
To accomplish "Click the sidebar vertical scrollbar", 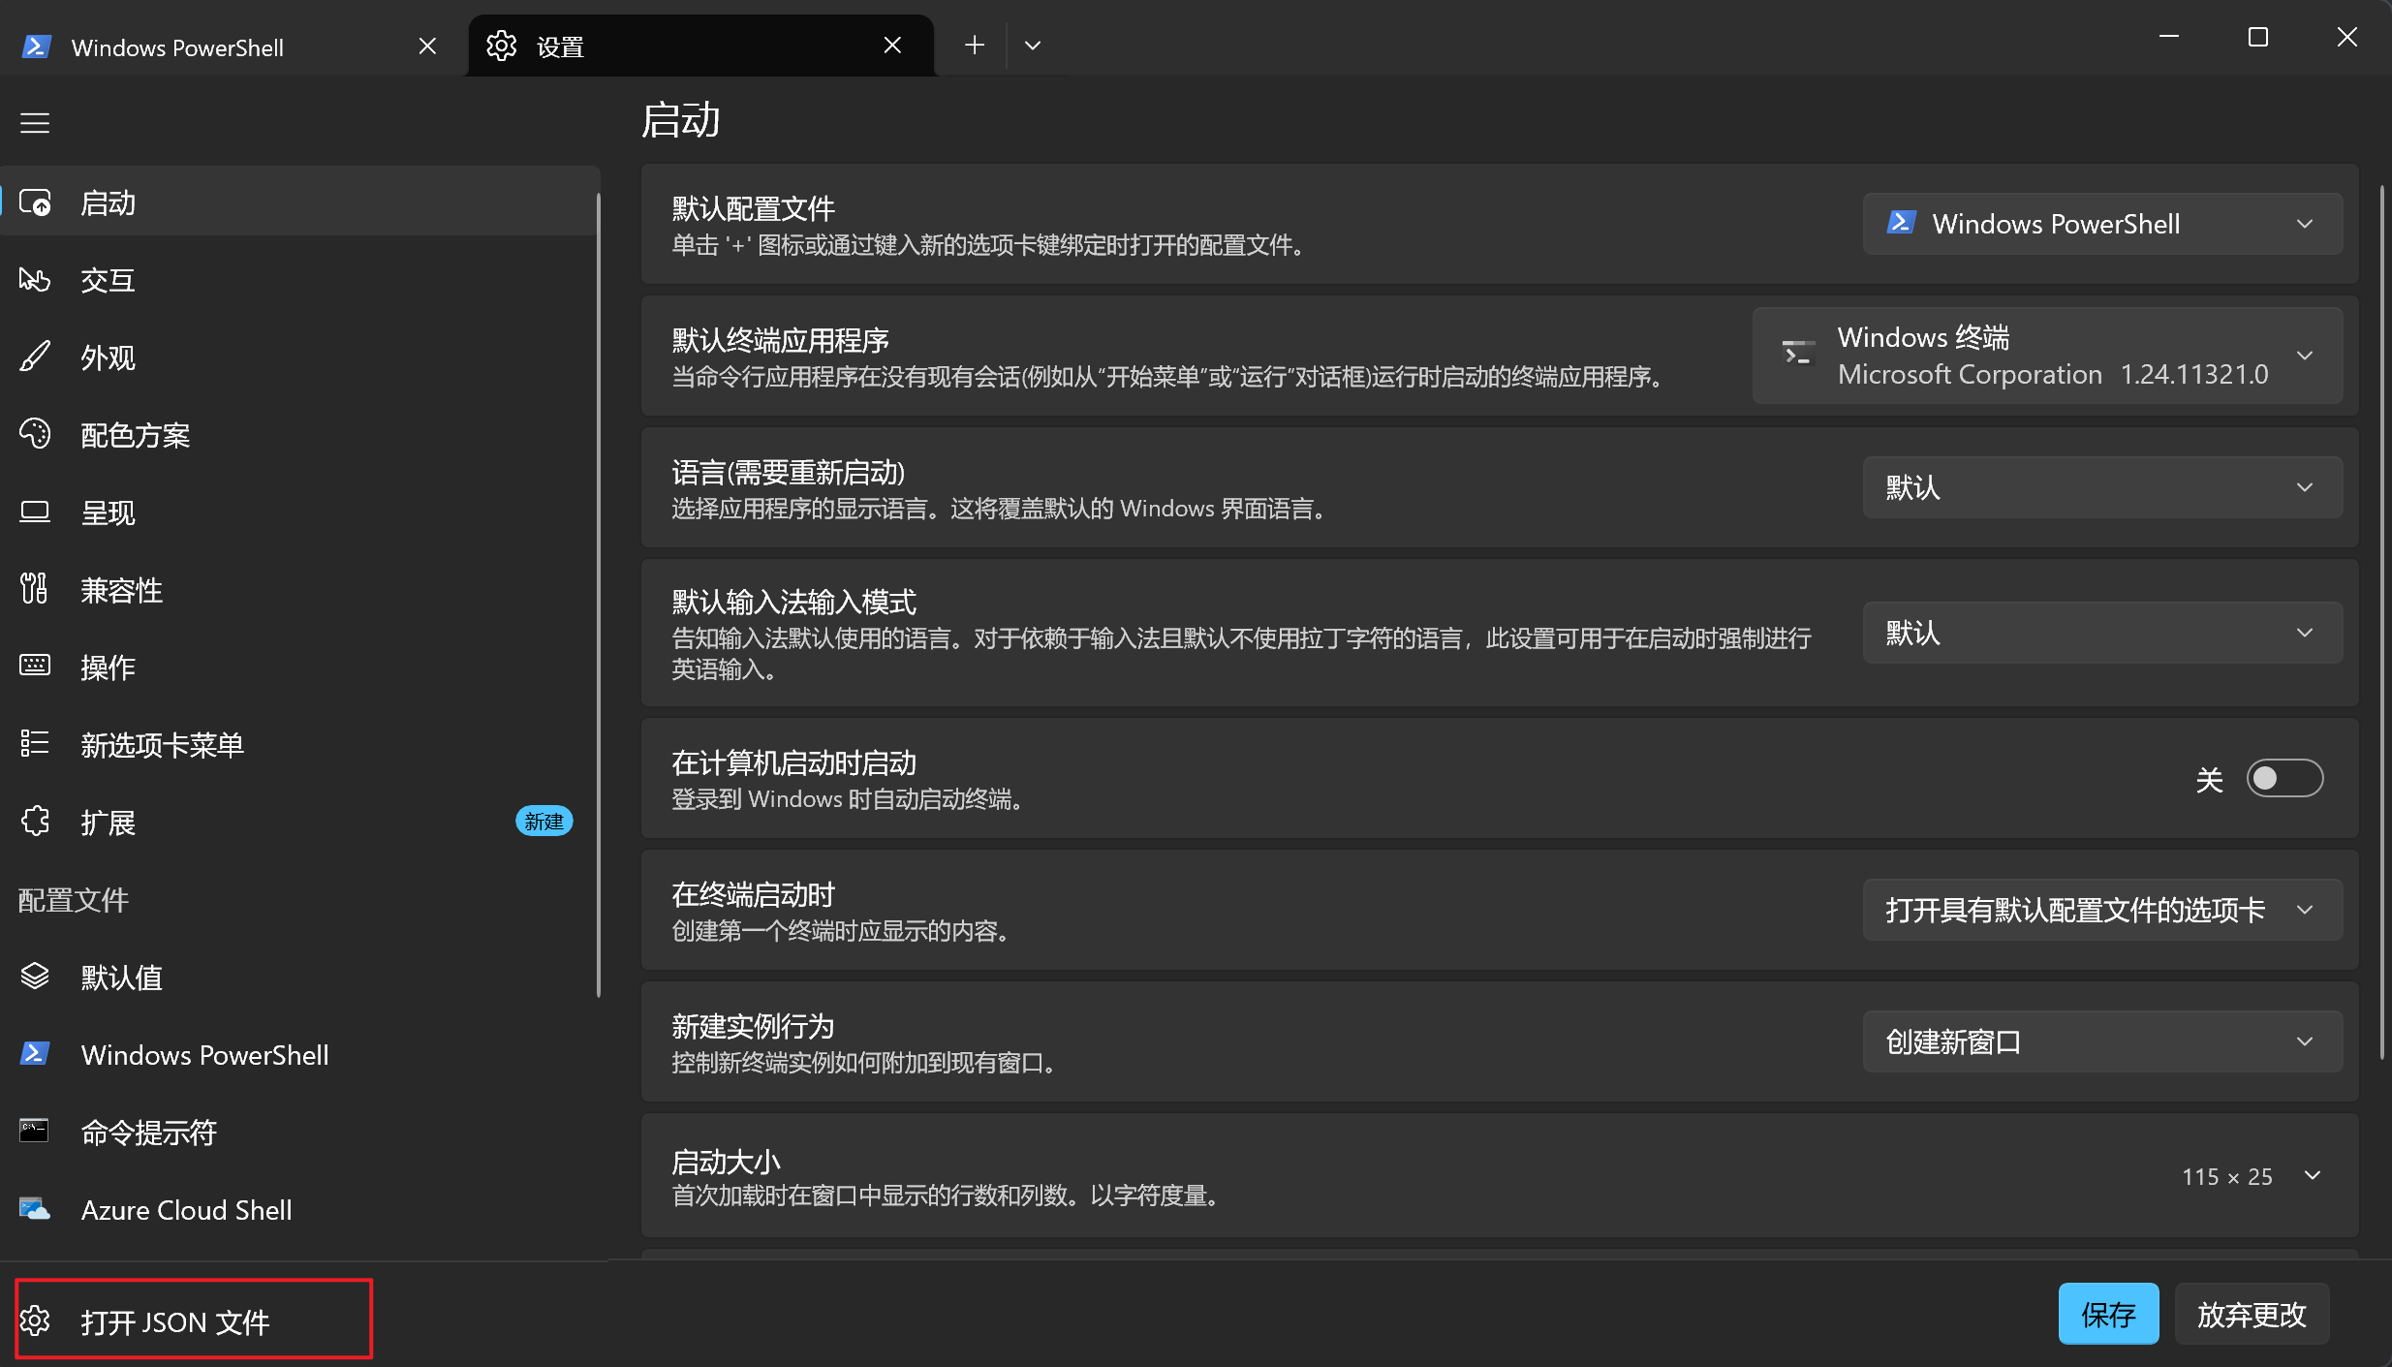I will tap(599, 595).
